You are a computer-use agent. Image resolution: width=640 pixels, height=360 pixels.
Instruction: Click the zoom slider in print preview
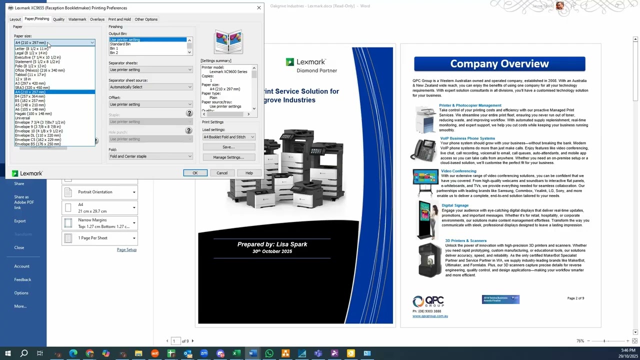click(604, 341)
